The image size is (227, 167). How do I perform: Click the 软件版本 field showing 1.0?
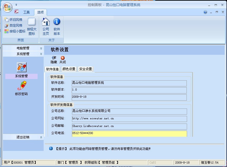(x=129, y=90)
